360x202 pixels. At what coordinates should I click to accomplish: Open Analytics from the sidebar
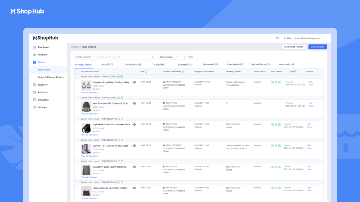coord(42,92)
